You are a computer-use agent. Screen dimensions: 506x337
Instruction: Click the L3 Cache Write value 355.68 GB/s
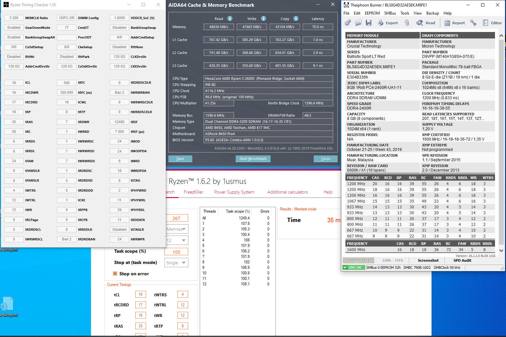coord(252,66)
